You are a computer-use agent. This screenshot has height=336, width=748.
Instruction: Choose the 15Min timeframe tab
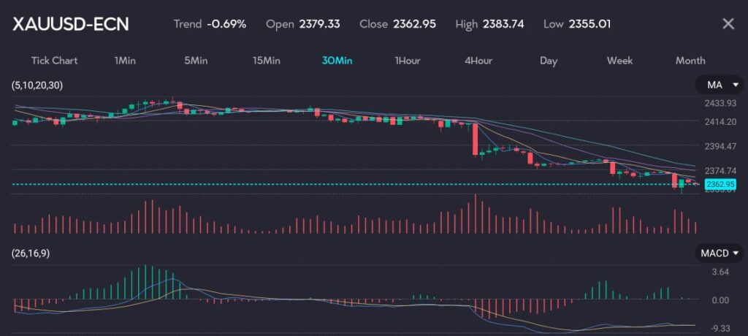[x=266, y=61]
